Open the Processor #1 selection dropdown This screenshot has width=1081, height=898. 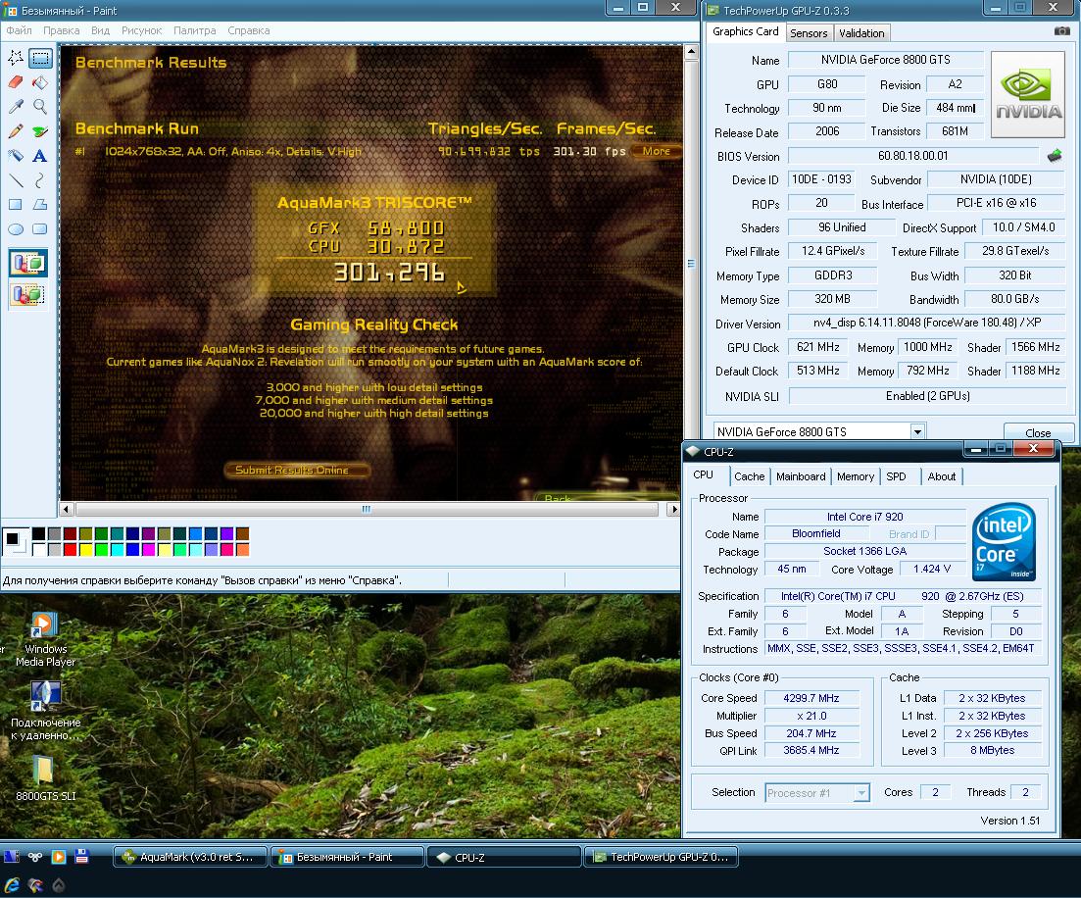[861, 793]
